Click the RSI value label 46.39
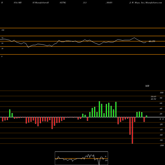The height and width of the screenshot is (165, 165). [152, 41]
